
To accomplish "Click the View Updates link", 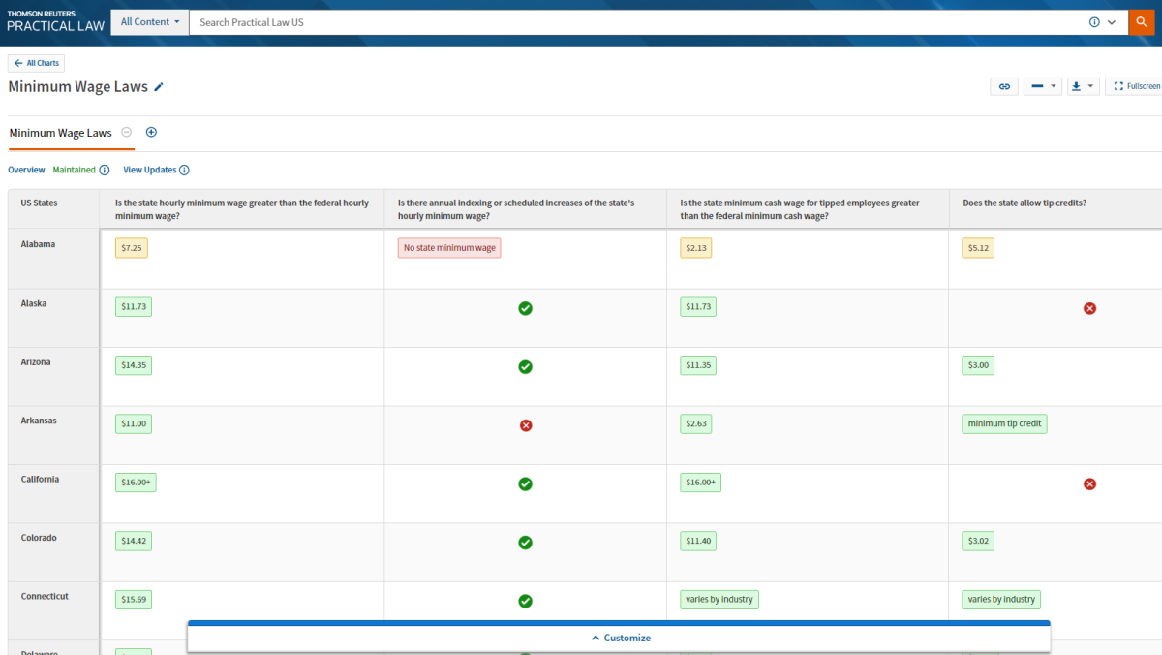I will click(x=149, y=170).
